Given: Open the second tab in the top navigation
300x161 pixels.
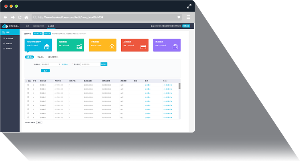Looking at the screenshot, I should 38,26.
